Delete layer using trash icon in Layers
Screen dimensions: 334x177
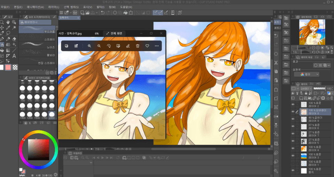[332, 98]
